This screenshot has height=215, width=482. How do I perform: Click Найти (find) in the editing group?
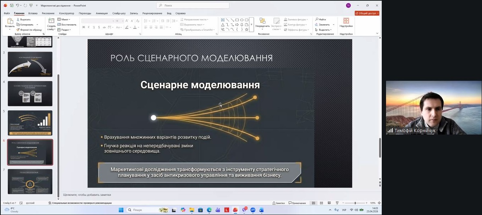coord(320,20)
